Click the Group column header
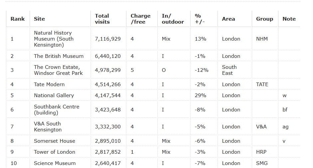Viewport: 313px width, 168px height. [264, 19]
